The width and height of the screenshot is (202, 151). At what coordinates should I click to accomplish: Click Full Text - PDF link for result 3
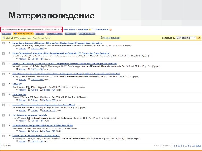[x=37, y=69]
